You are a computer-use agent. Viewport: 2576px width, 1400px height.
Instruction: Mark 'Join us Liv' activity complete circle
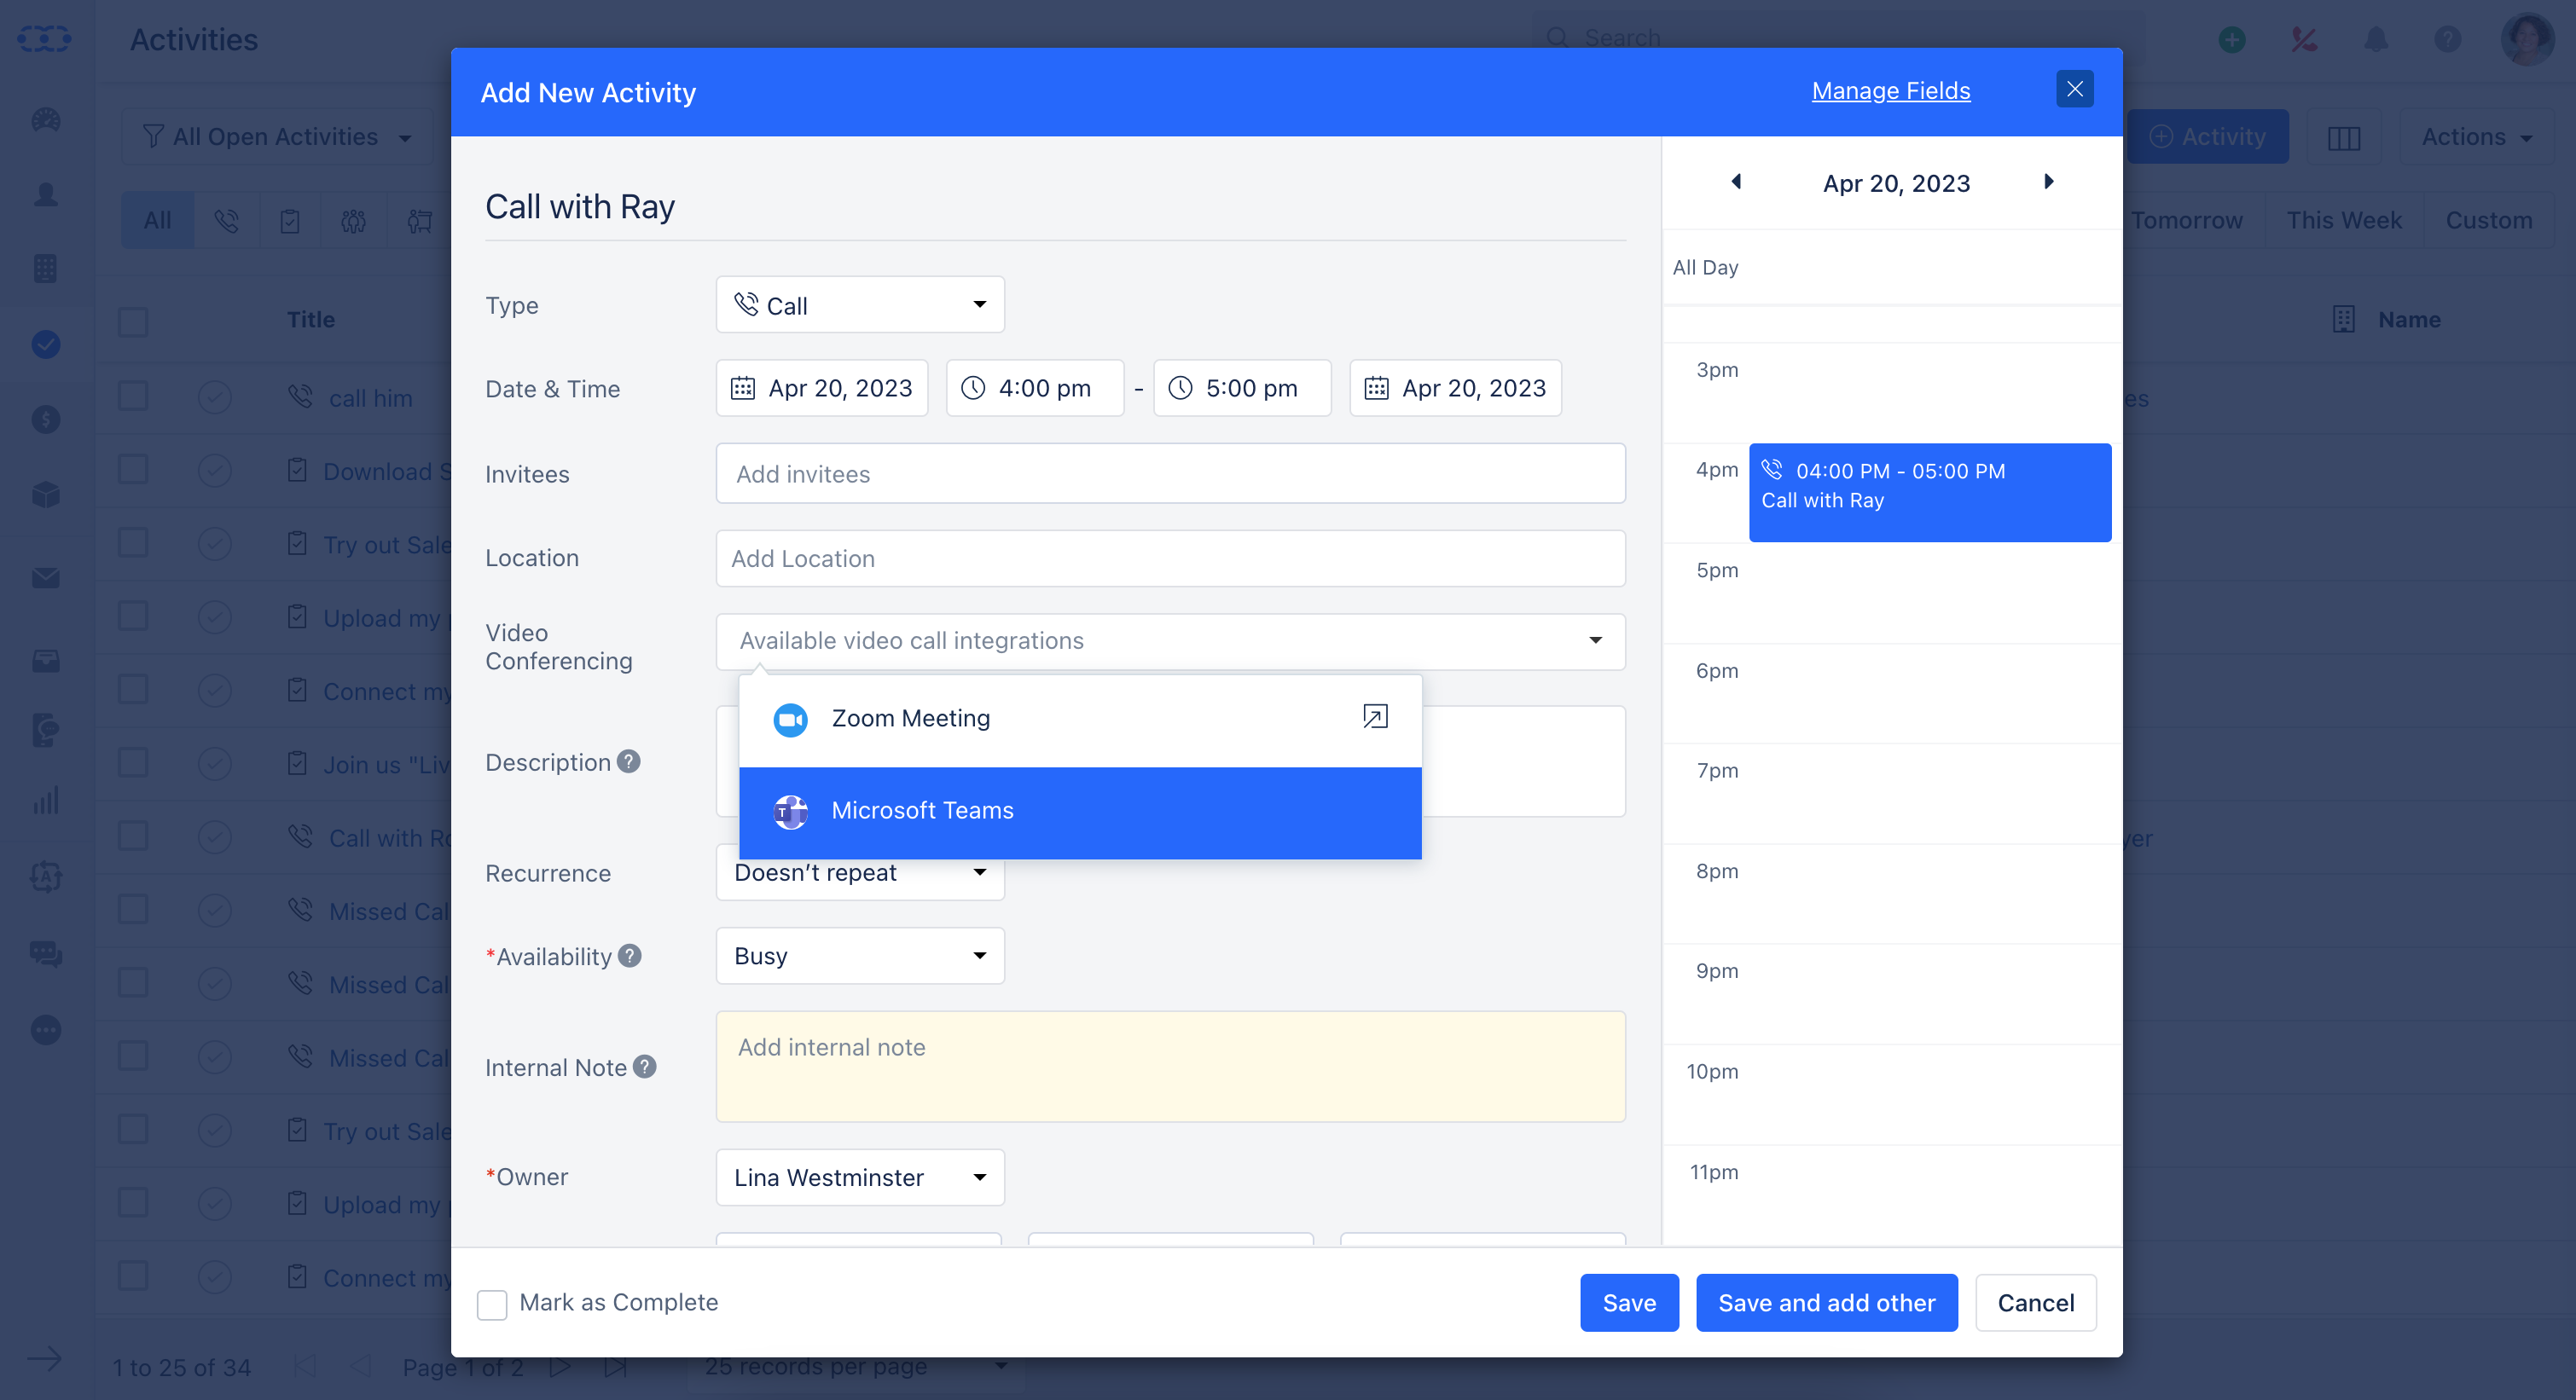point(214,763)
